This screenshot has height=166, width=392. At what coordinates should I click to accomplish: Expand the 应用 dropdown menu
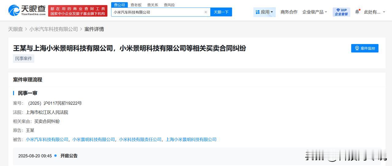[x=264, y=12]
